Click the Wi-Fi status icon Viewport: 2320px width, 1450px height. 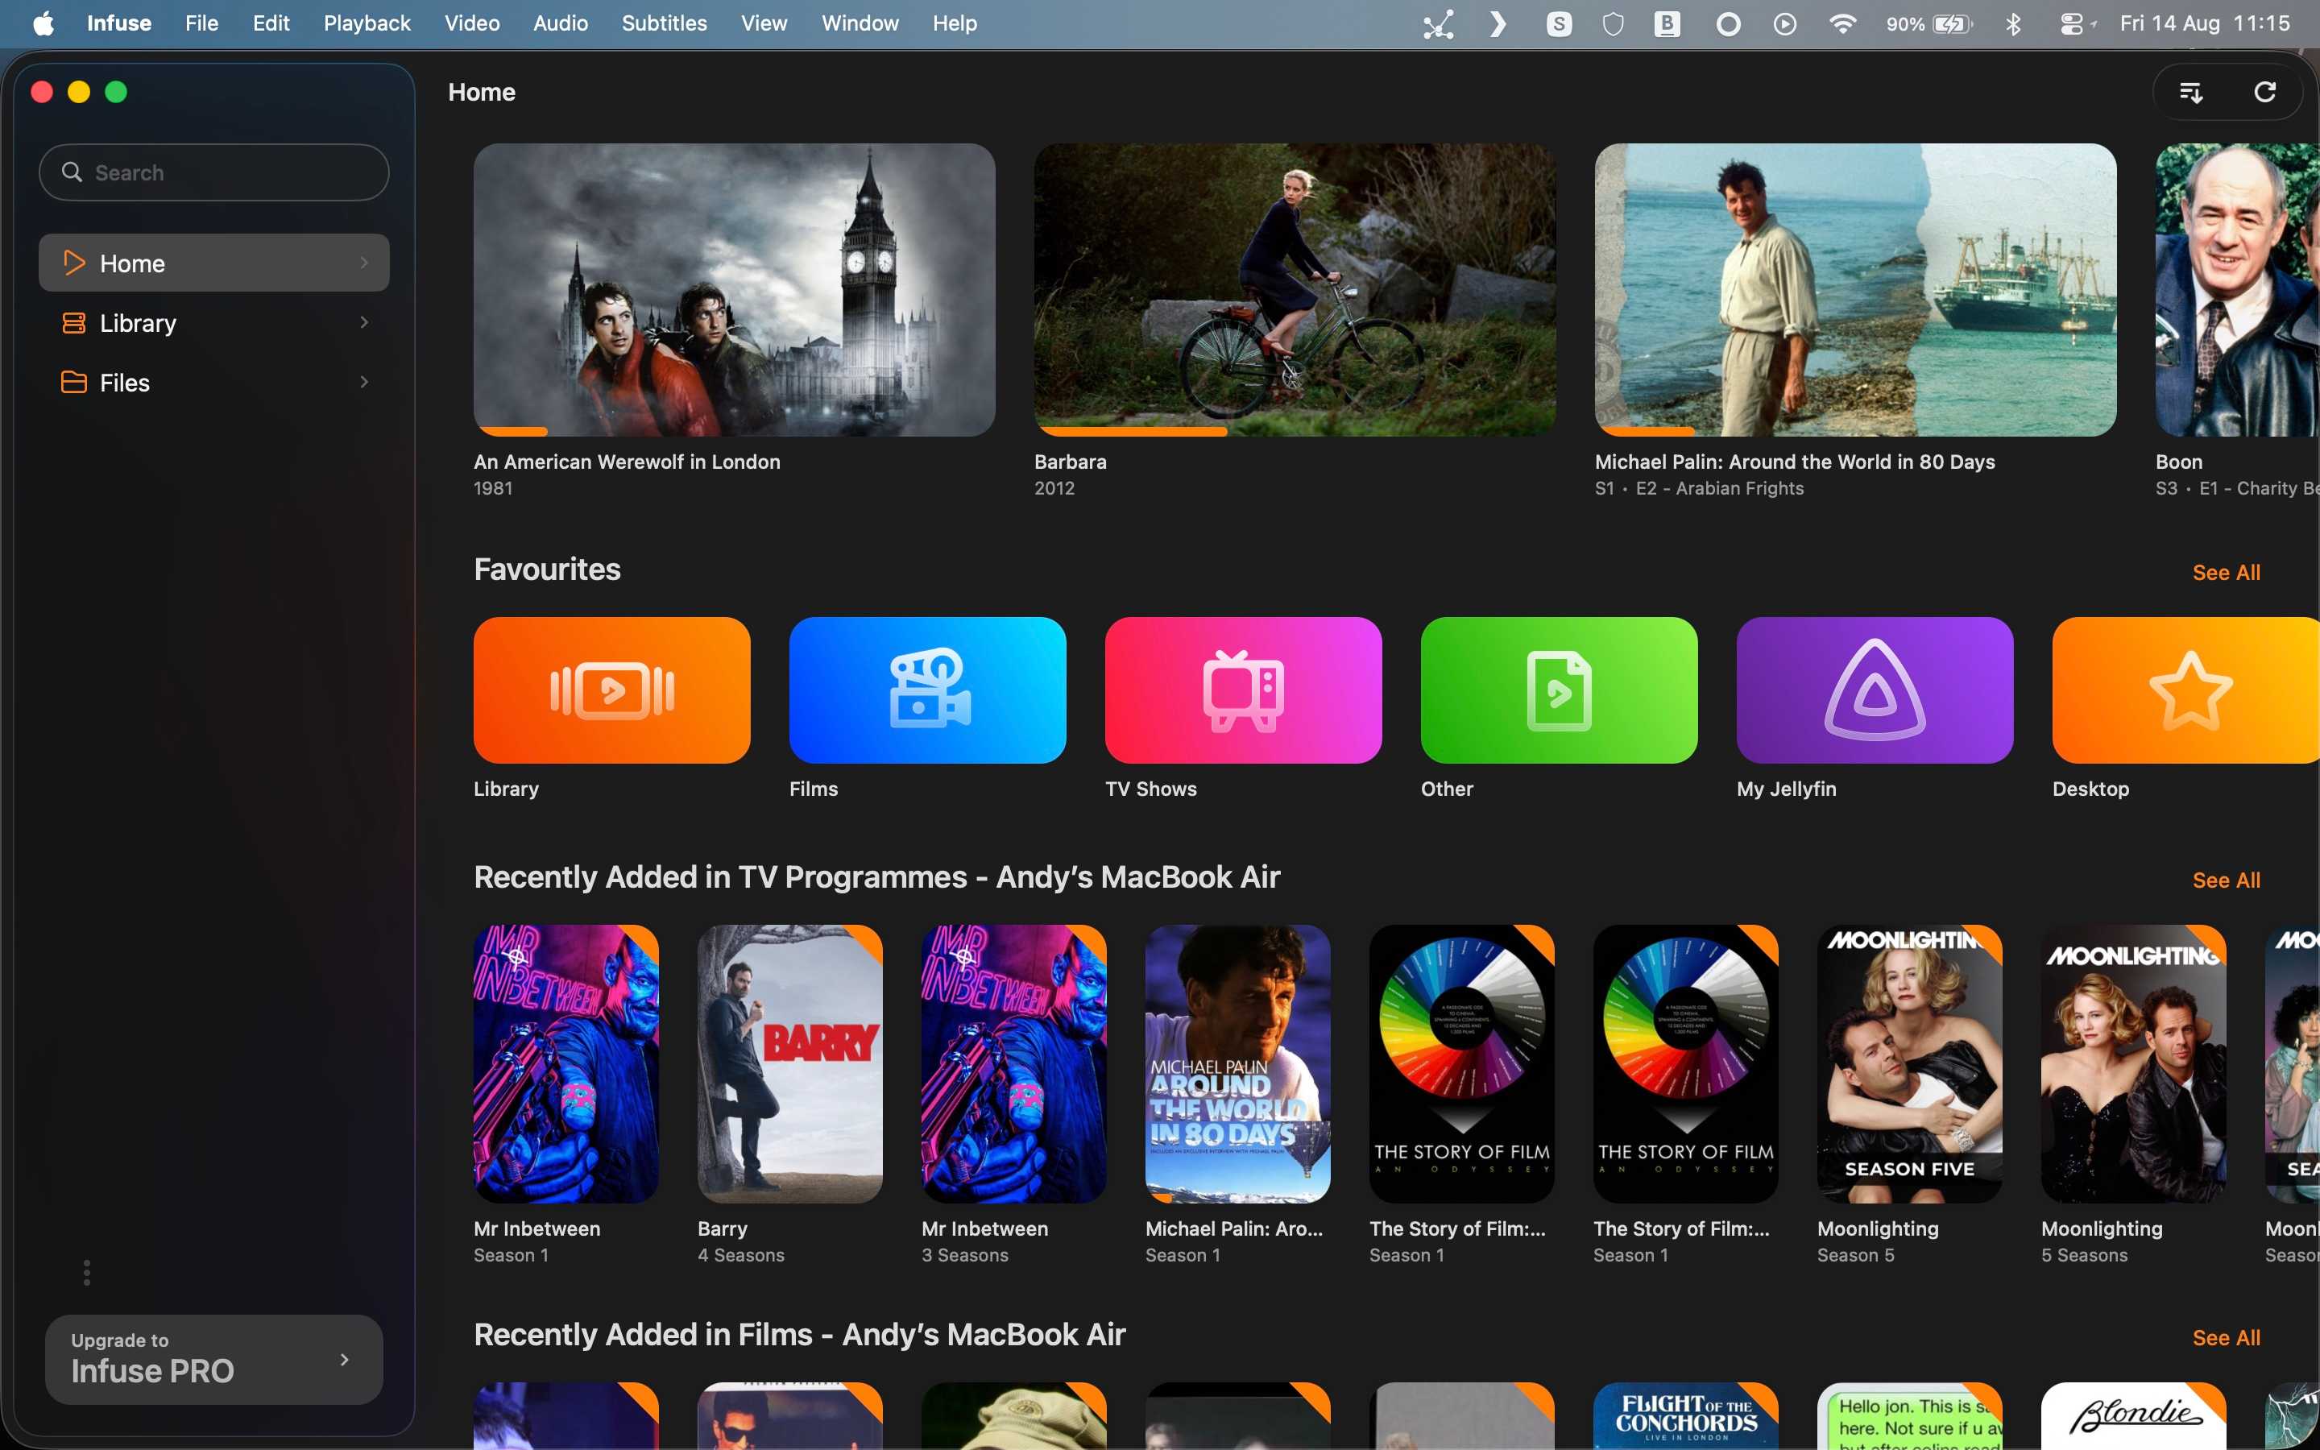1841,23
